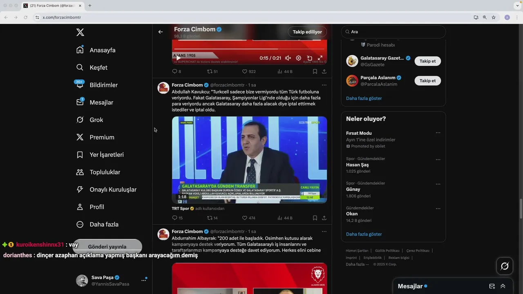523x294 pixels.
Task: Expand Daha fazla sidebar menu
Action: pyautogui.click(x=97, y=225)
